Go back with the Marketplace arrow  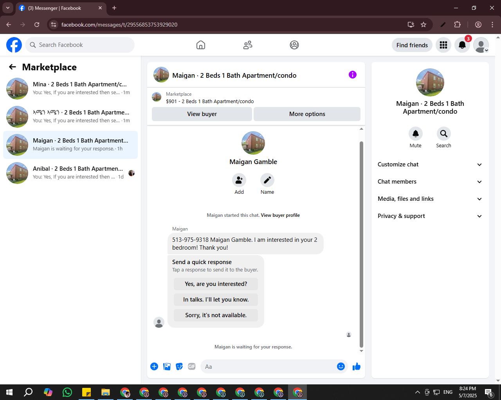tap(13, 67)
